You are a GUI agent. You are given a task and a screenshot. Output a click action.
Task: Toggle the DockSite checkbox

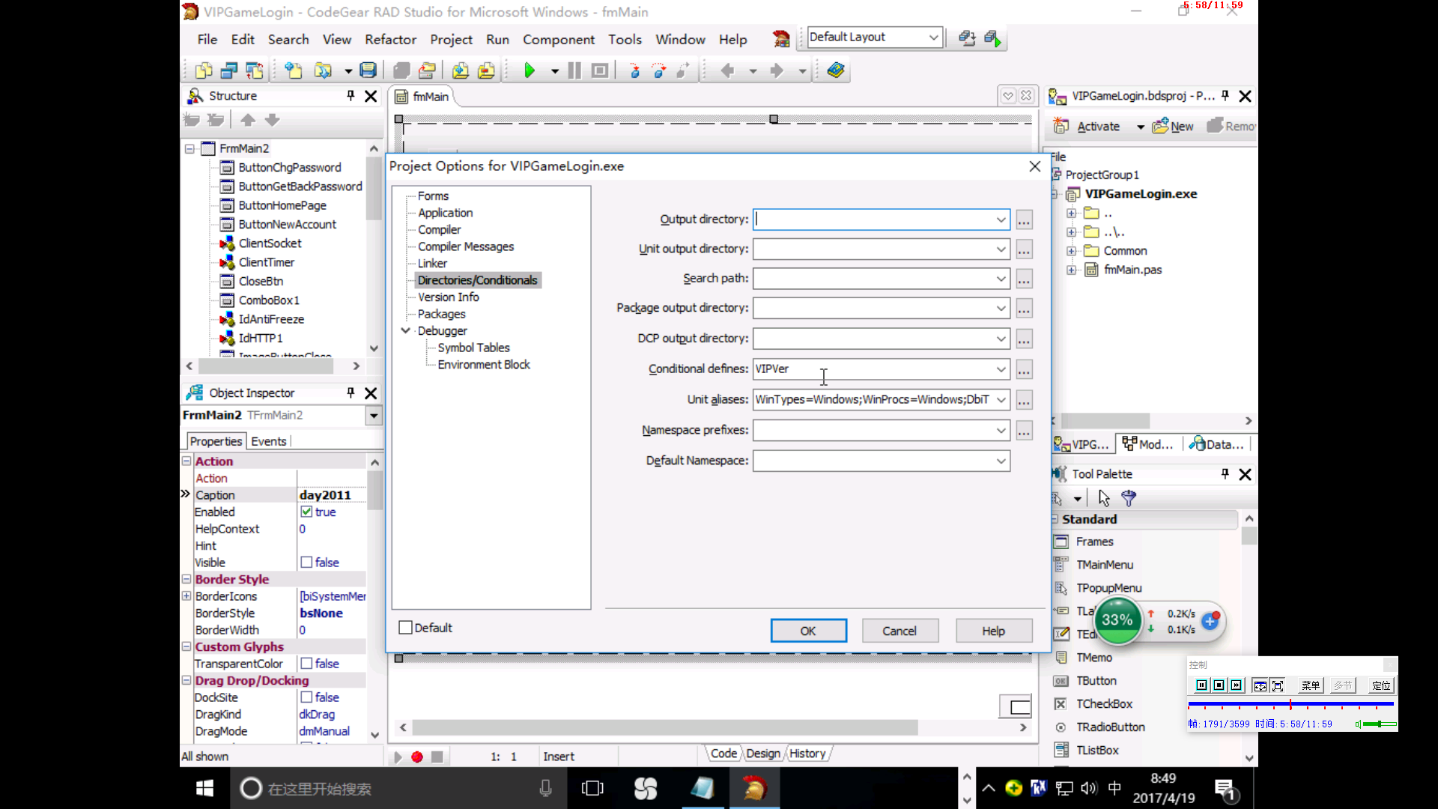pos(306,697)
